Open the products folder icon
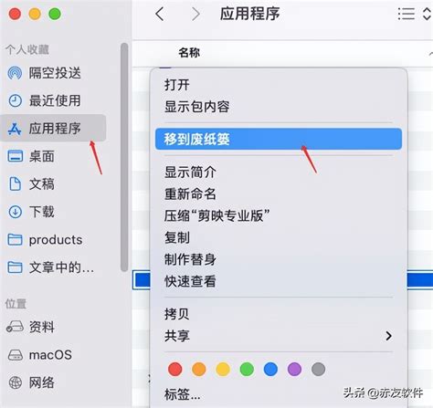433x408 pixels. [x=15, y=239]
